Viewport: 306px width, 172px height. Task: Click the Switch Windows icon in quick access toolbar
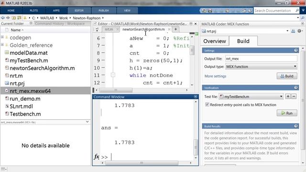(244, 11)
